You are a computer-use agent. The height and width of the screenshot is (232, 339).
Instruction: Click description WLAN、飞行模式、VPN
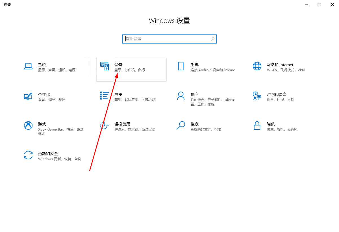click(x=286, y=70)
